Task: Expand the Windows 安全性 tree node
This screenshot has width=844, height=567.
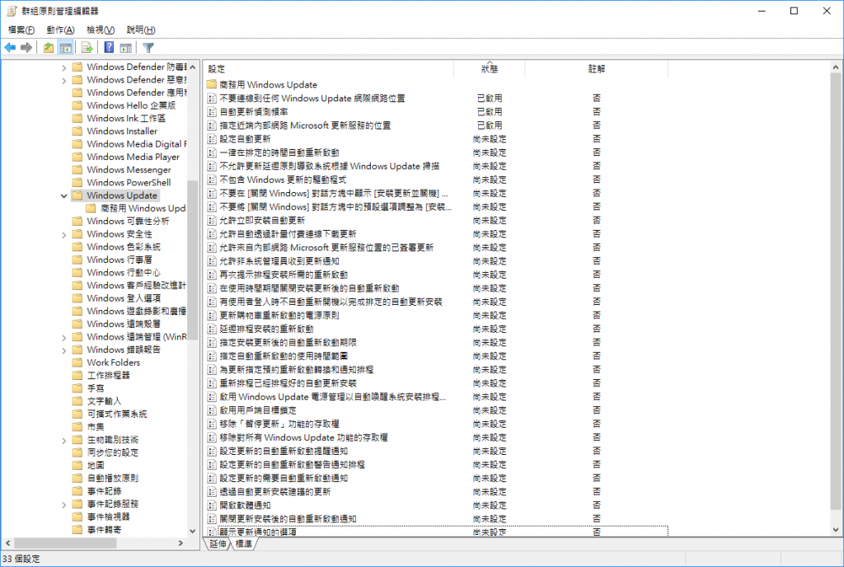Action: click(64, 235)
